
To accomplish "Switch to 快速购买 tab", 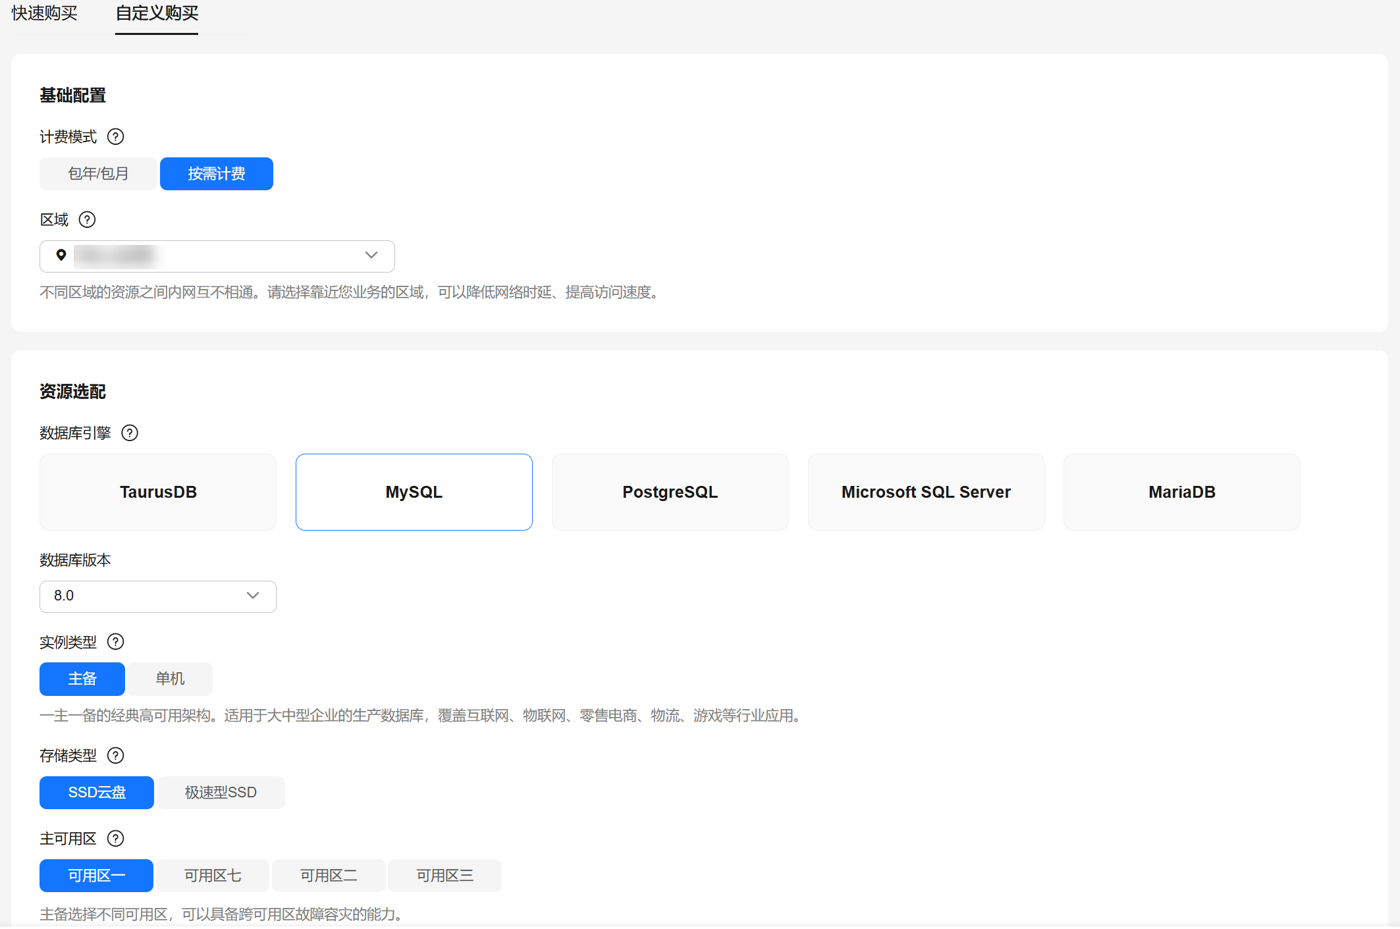I will click(x=45, y=13).
